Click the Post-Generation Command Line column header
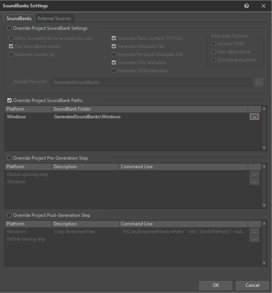The image size is (272, 293). (x=183, y=224)
